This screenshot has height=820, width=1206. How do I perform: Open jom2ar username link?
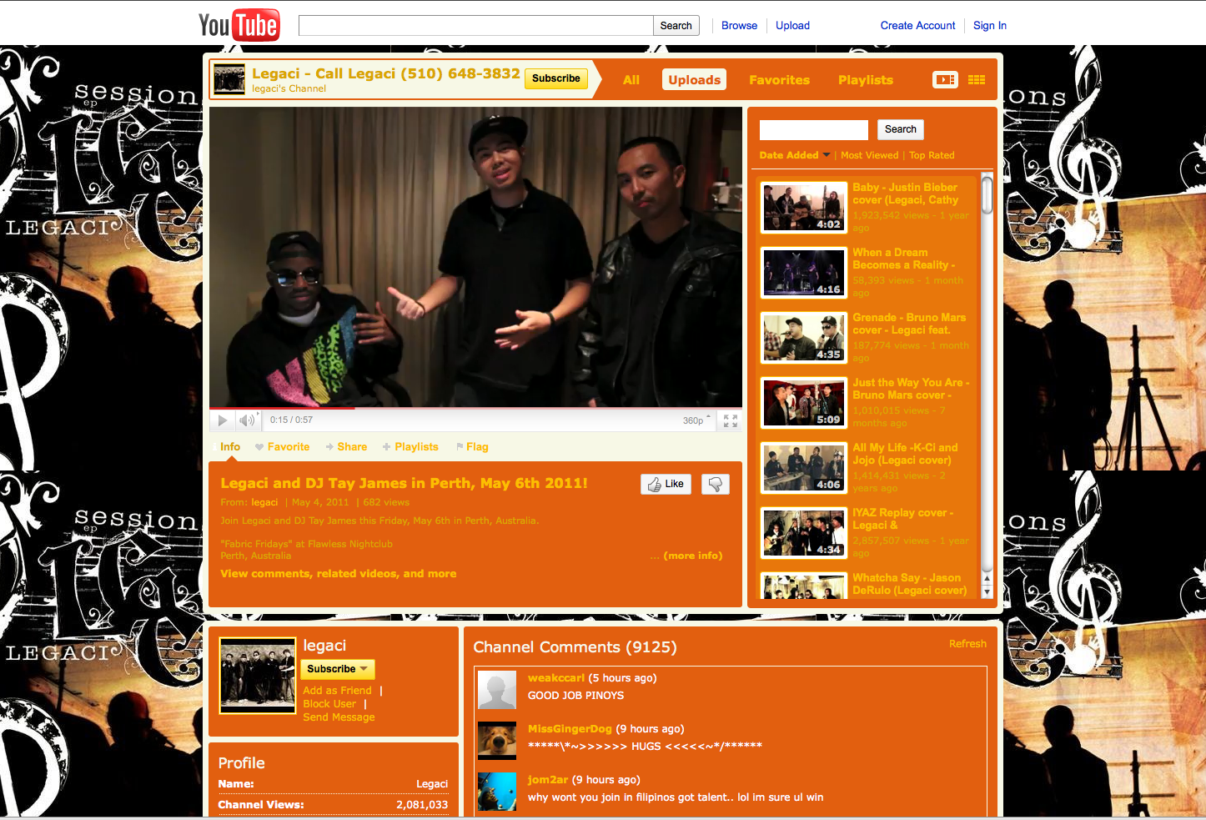(x=547, y=780)
